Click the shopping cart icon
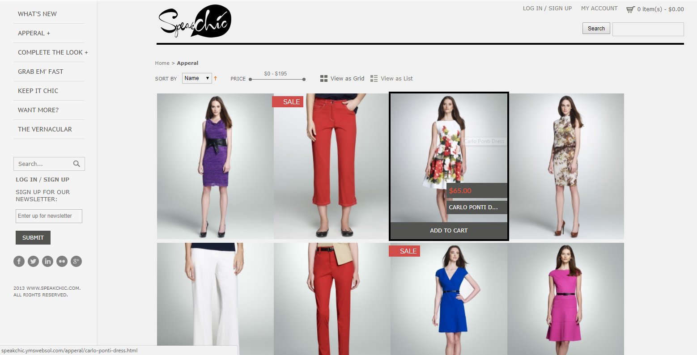Screen dimensions: 697x355 pyautogui.click(x=630, y=9)
